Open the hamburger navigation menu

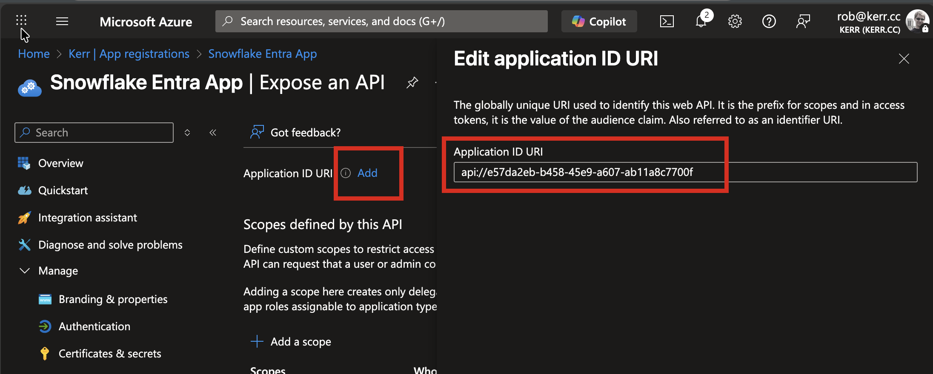click(62, 21)
